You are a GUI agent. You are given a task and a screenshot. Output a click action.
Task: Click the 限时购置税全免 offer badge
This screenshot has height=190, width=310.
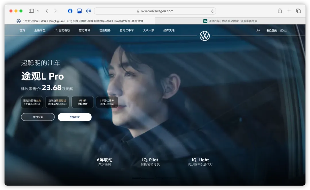tap(32, 102)
